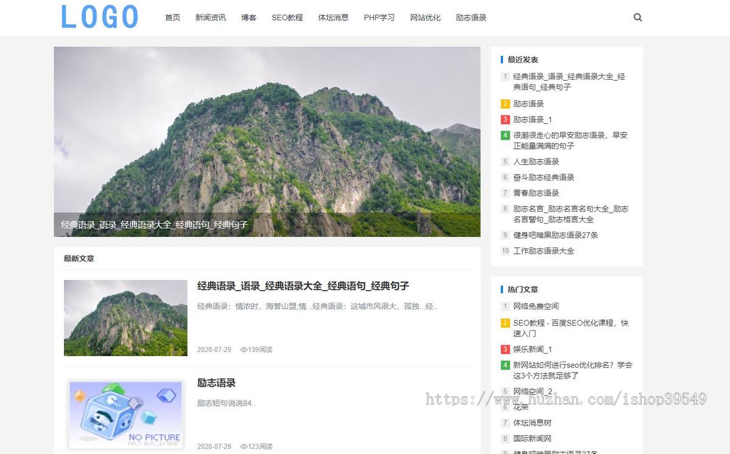
Task: Open 励志语录 in the top navigation
Action: click(471, 18)
